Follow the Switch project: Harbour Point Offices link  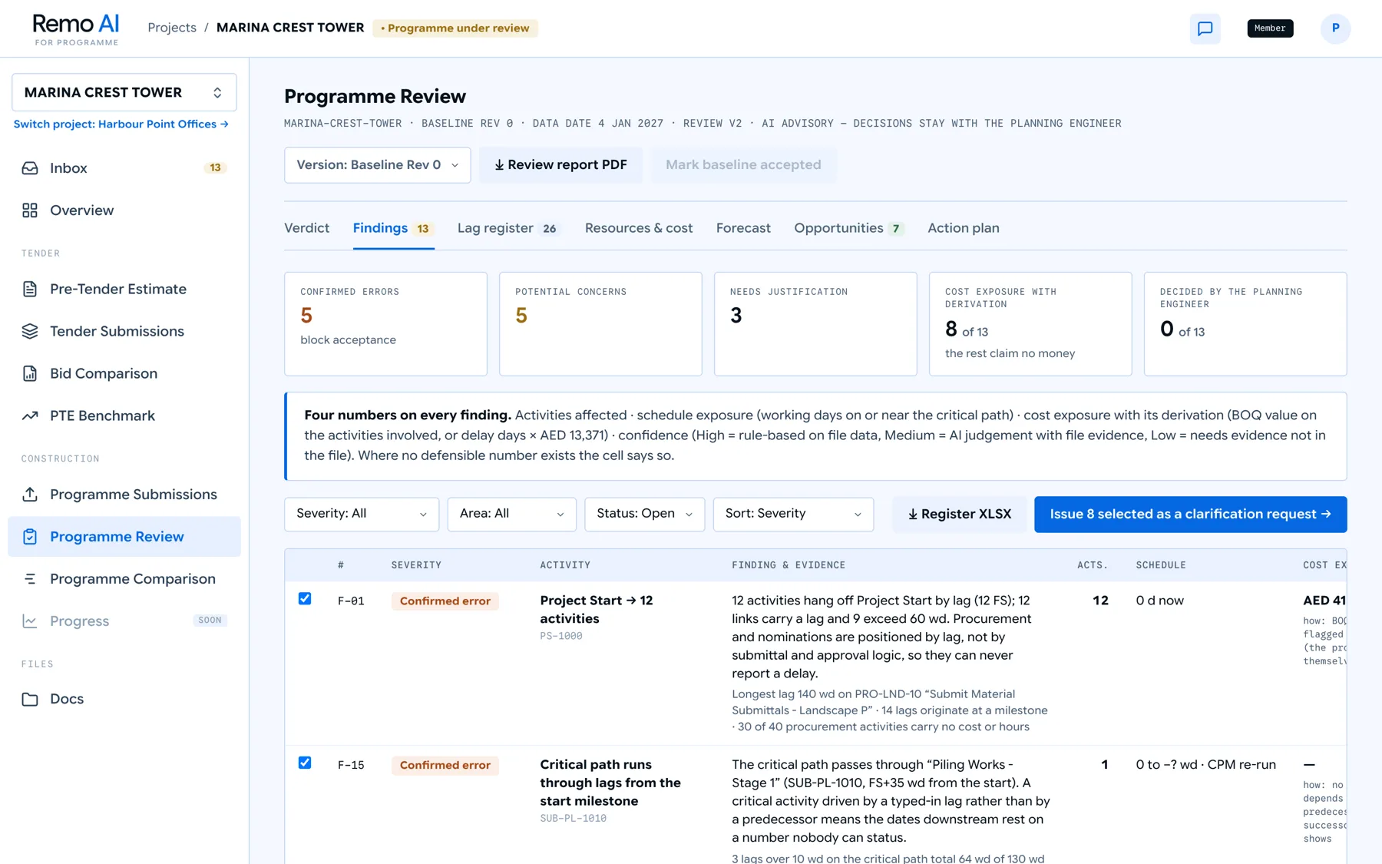pyautogui.click(x=121, y=124)
